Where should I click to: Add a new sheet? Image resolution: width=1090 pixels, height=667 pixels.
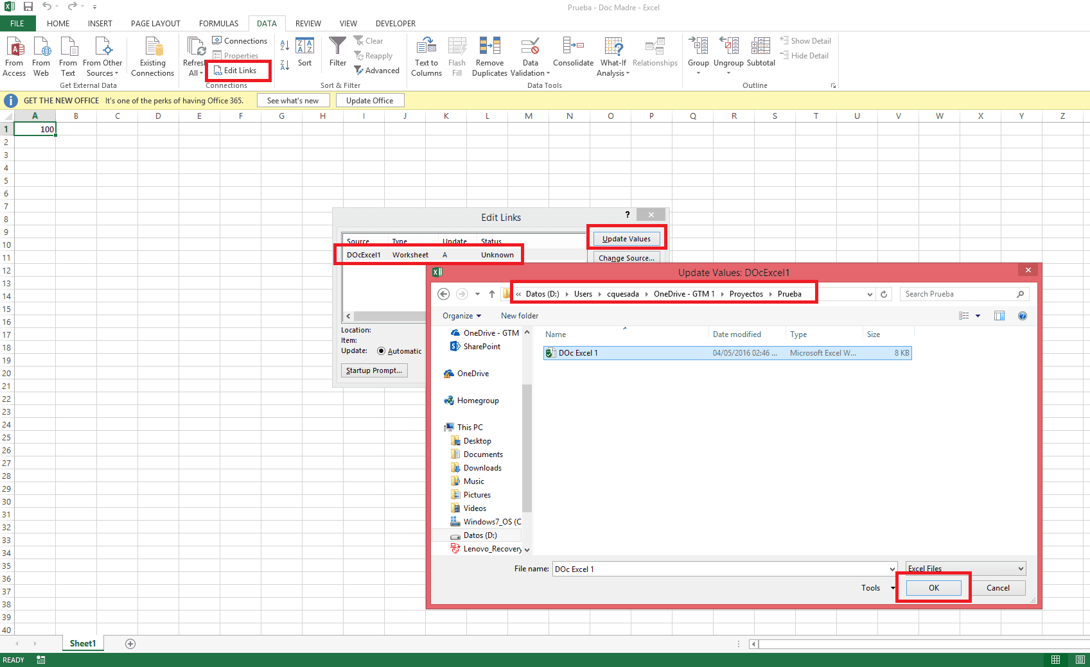(x=130, y=644)
